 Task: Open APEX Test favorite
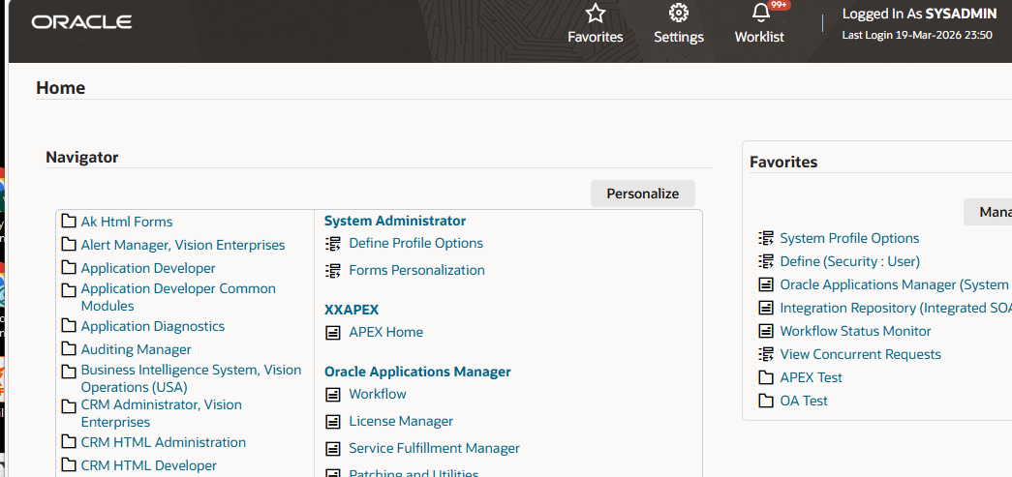click(x=811, y=377)
